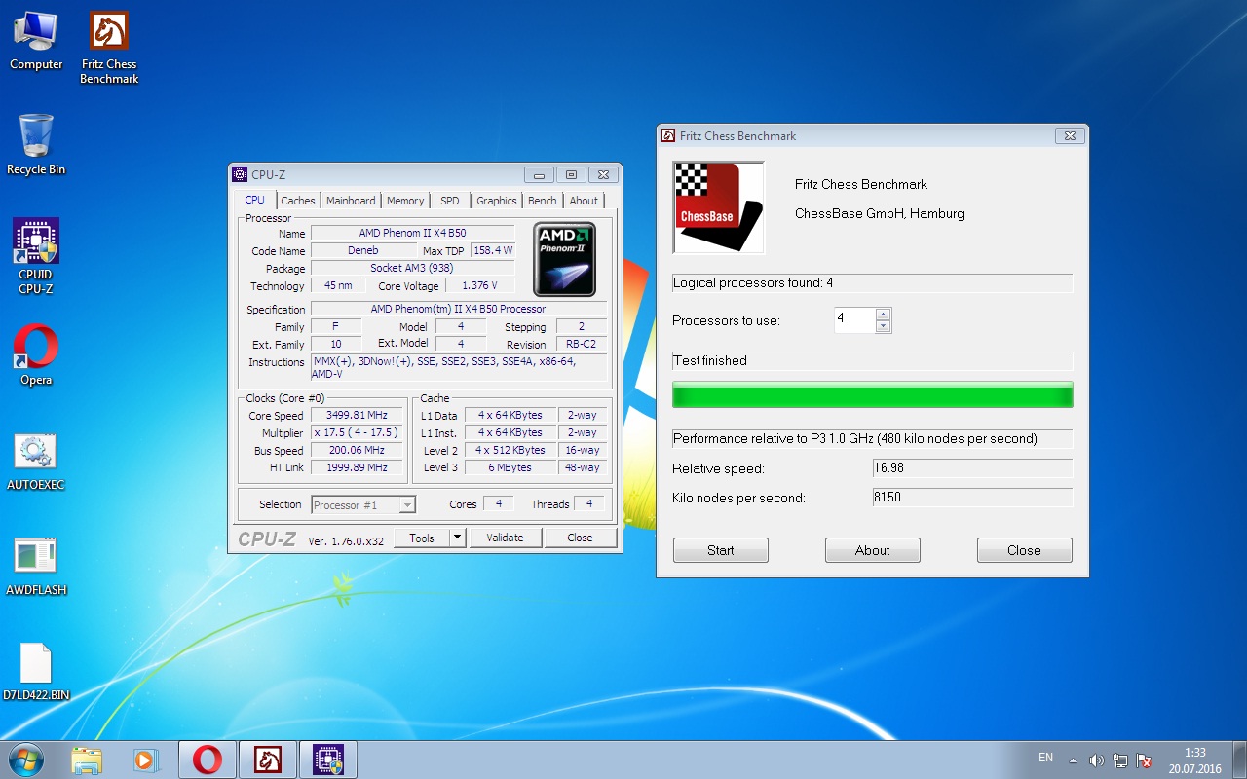Viewport: 1247px width, 779px height.
Task: Open the CPUID CPU-Z desktop shortcut
Action: point(36,242)
